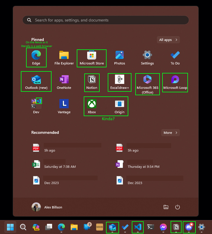Open the pinned Notion app

point(92,82)
